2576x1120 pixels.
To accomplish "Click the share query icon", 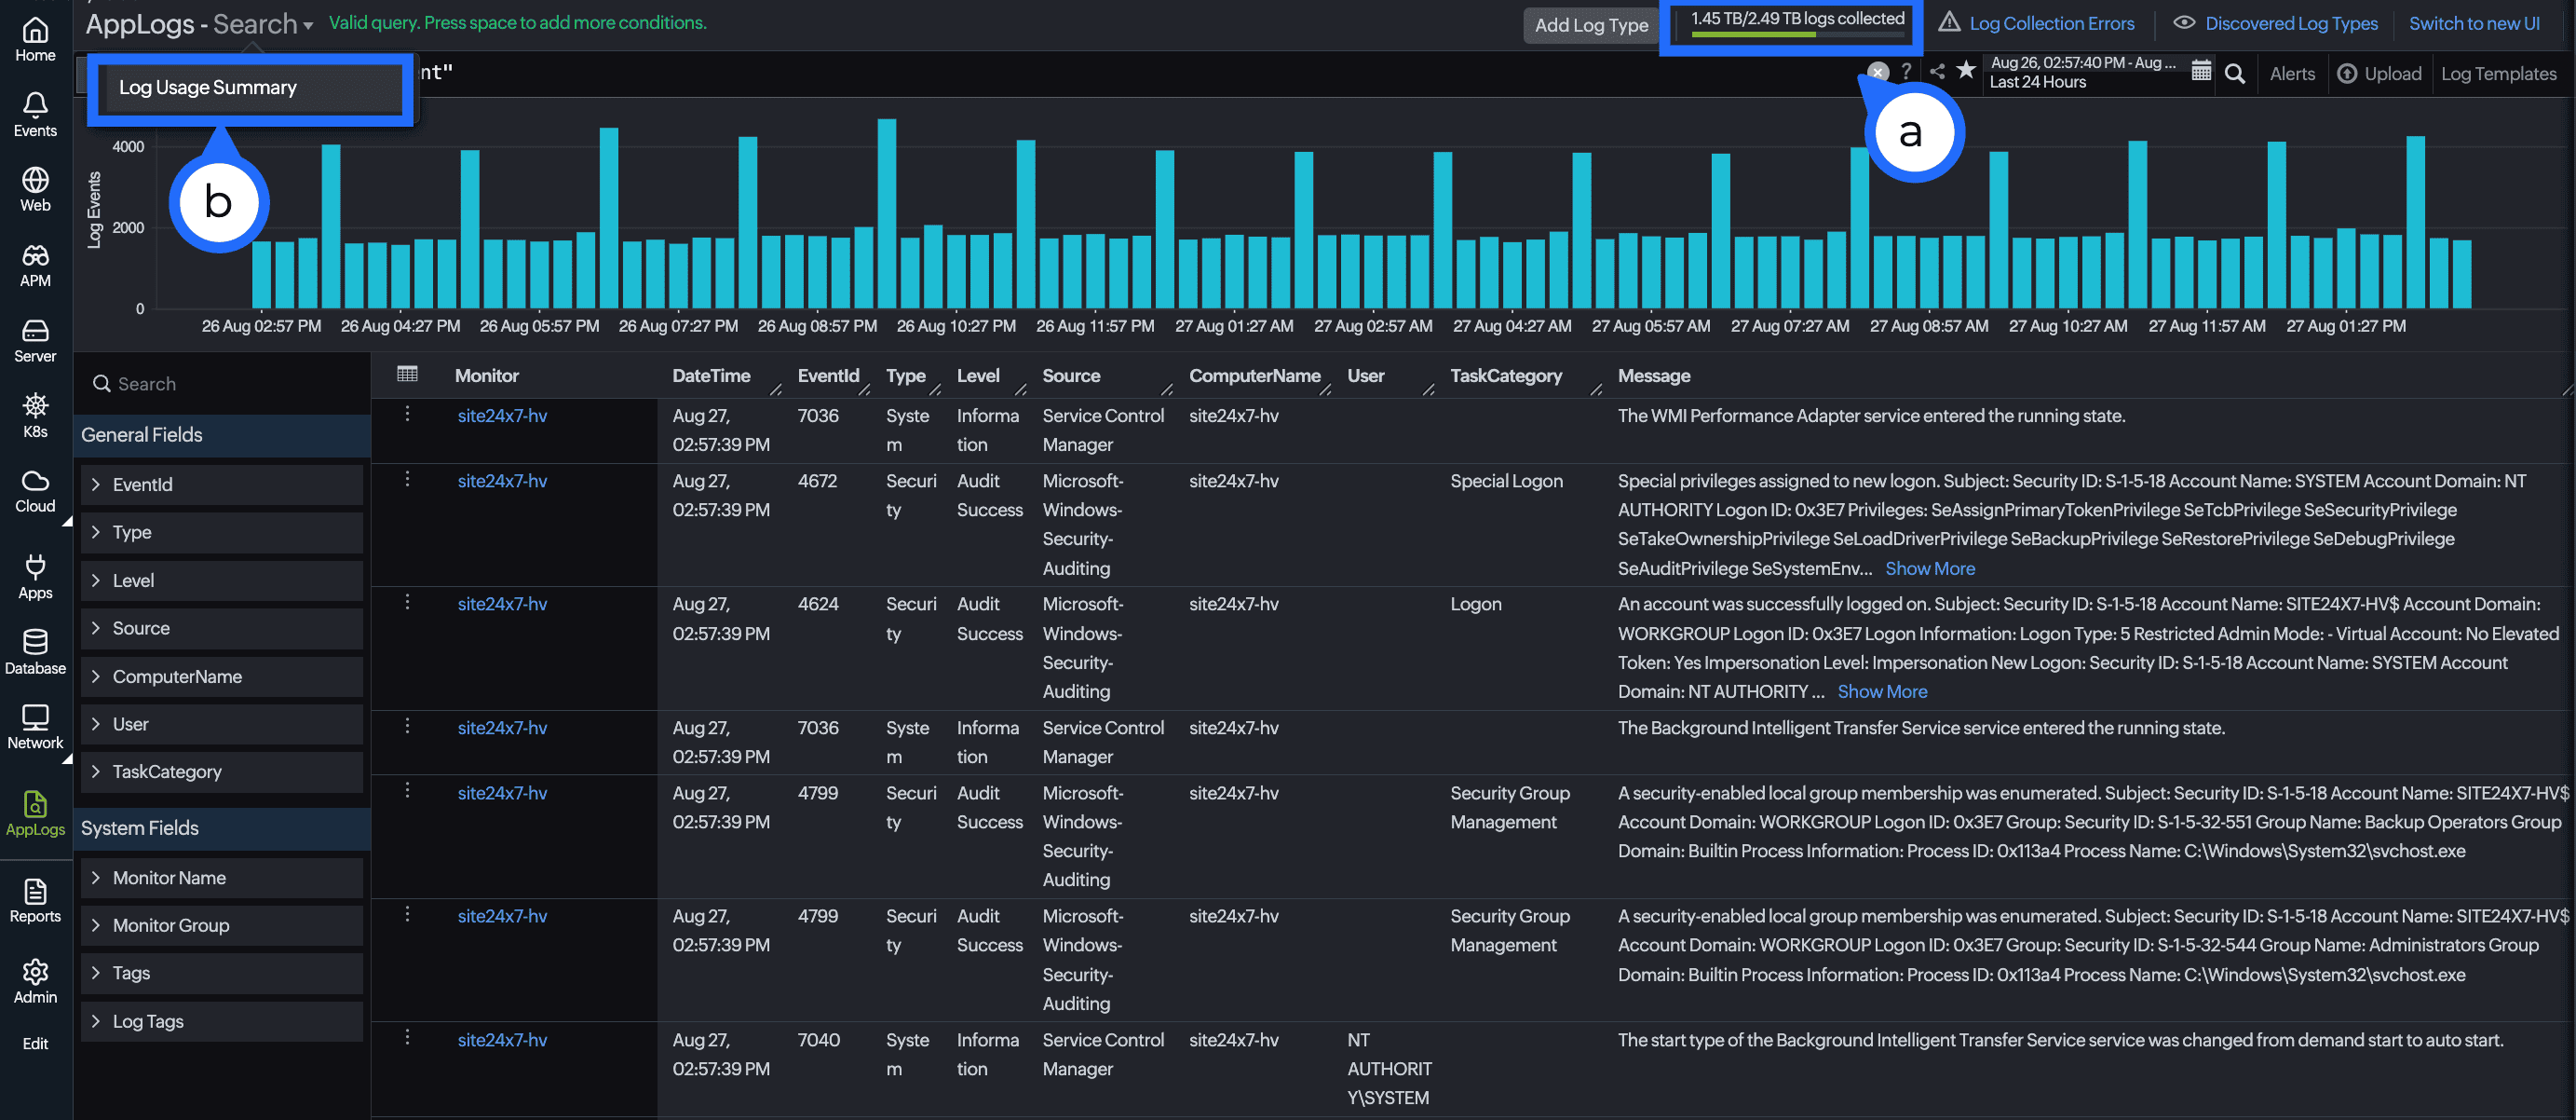I will pos(1937,71).
